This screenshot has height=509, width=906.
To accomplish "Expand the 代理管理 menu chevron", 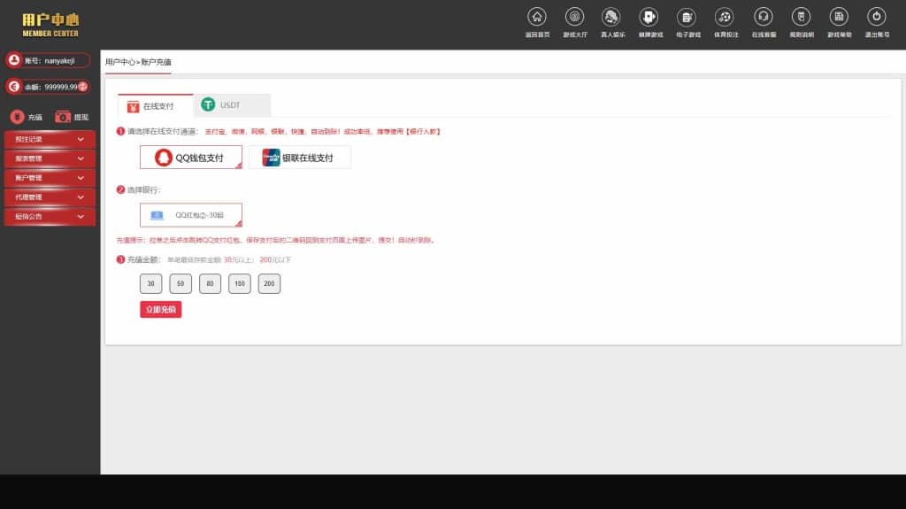I will point(81,197).
